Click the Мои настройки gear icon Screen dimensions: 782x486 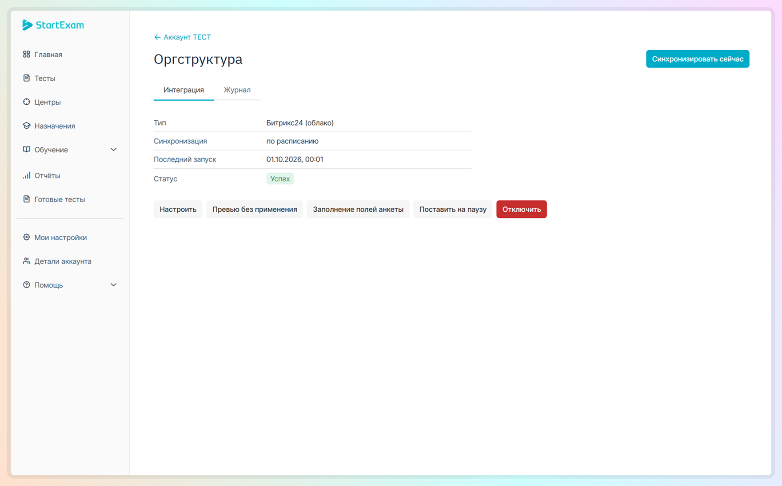pos(27,237)
